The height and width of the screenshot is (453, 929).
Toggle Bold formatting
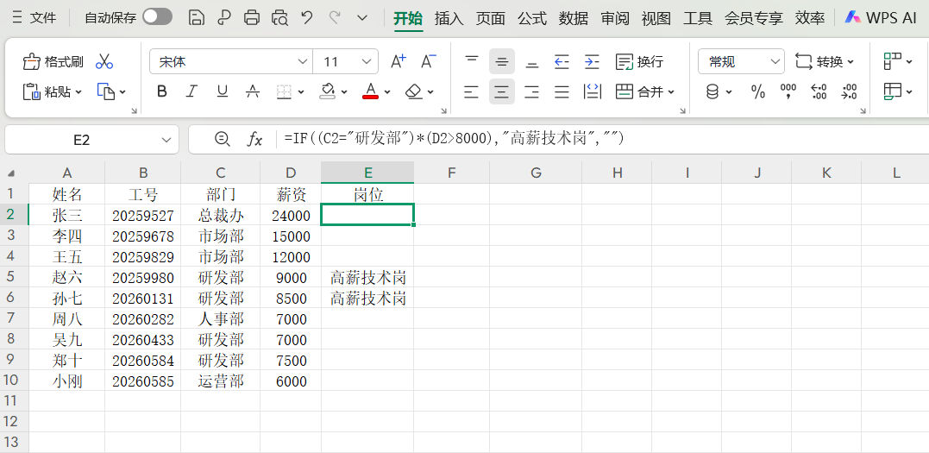click(x=162, y=91)
